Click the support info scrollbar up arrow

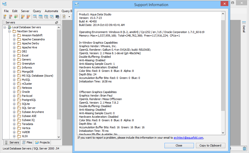223,14
